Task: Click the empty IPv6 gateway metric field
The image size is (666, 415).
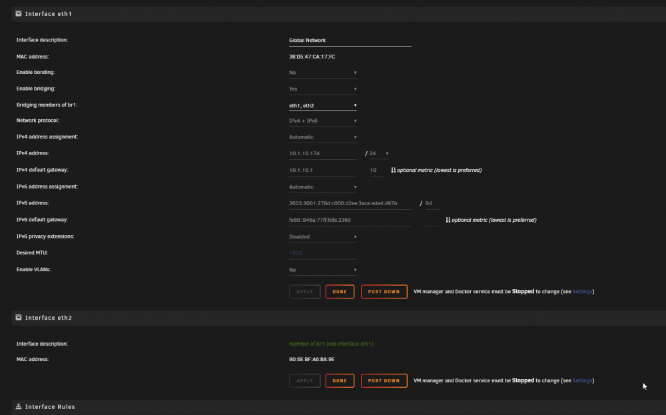Action: tap(431, 220)
